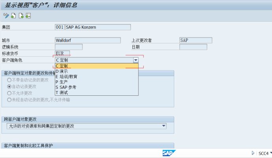272x158 pixels.
Task: Go to previous entry icon
Action: coord(13,16)
